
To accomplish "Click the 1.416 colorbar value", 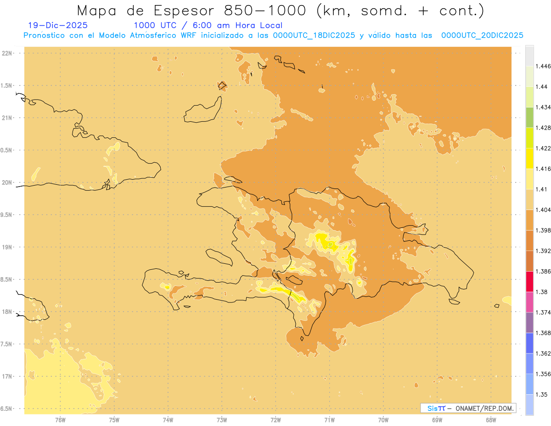I will click(x=544, y=169).
